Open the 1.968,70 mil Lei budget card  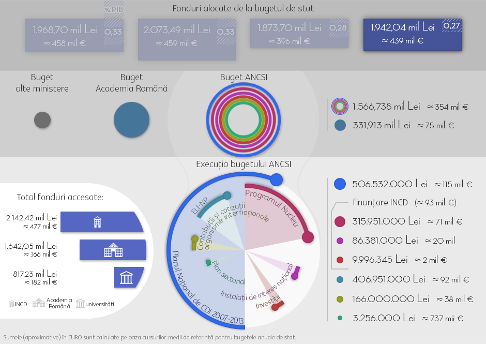pos(74,35)
